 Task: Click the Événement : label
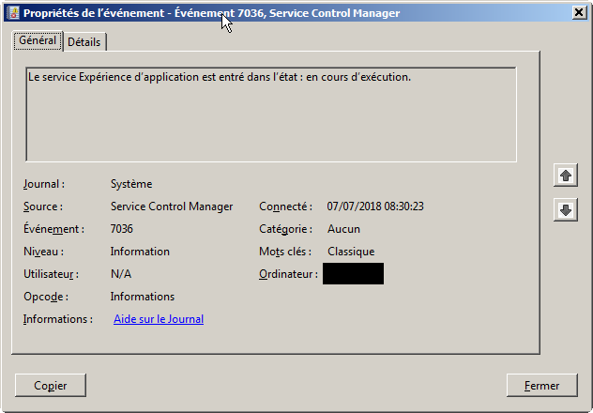(x=53, y=229)
